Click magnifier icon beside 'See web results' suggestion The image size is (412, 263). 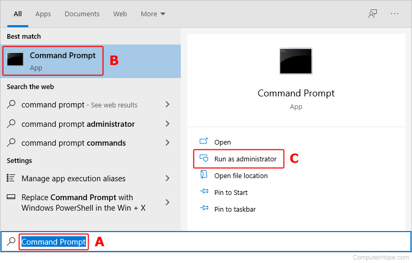pyautogui.click(x=11, y=104)
